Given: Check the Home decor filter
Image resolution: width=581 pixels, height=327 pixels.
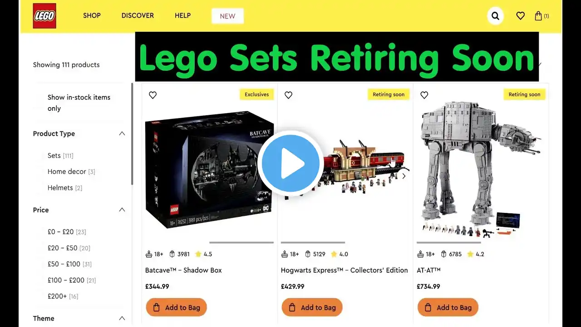Looking at the screenshot, I should point(71,172).
